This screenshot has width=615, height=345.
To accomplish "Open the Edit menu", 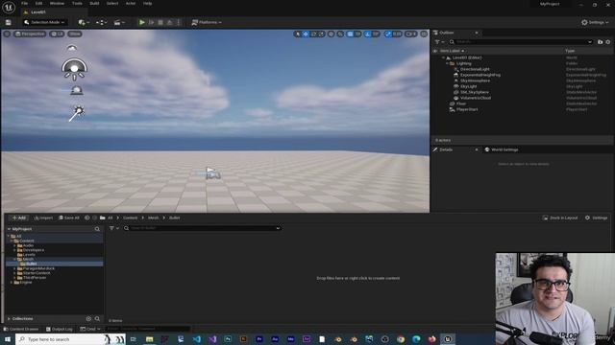I will click(x=38, y=3).
